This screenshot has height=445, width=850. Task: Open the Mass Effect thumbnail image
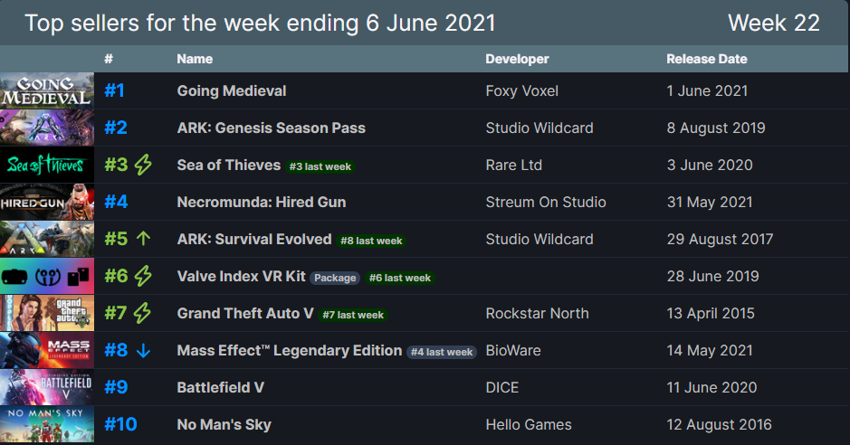[x=47, y=350]
